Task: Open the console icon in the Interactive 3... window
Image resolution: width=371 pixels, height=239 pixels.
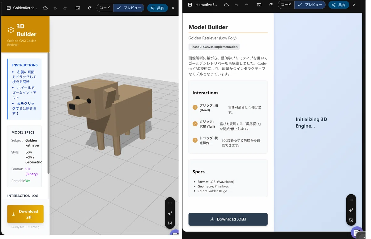Action: (259, 5)
